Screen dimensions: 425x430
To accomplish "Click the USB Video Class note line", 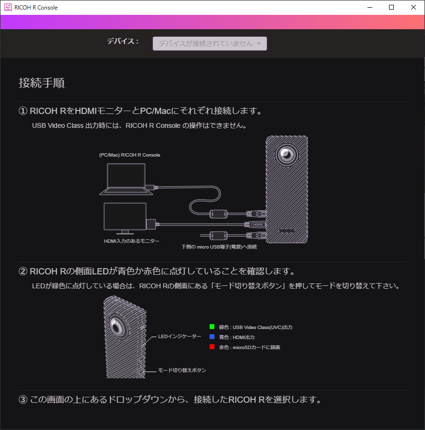I will [140, 125].
